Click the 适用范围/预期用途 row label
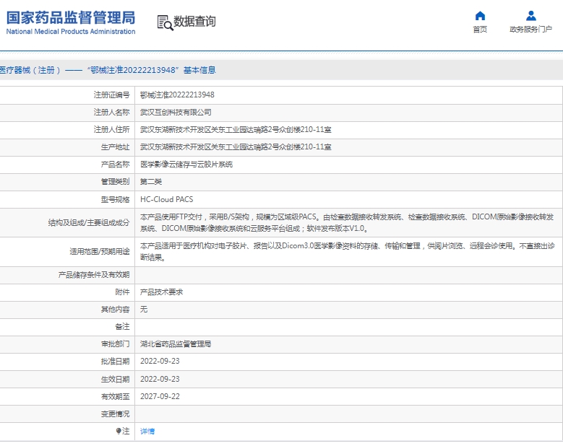Image resolution: width=563 pixels, height=446 pixels. click(100, 252)
